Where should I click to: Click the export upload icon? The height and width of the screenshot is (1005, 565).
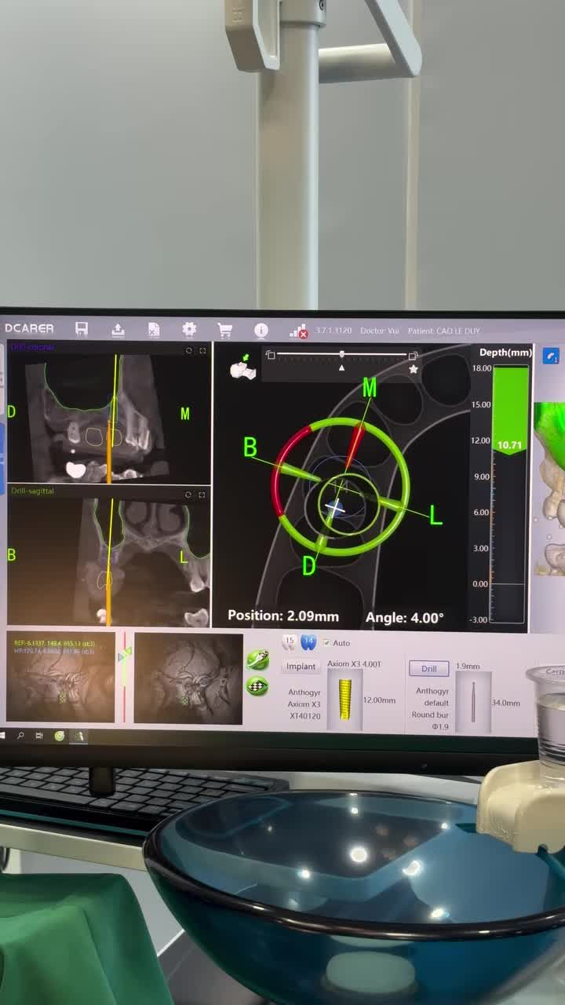118,330
